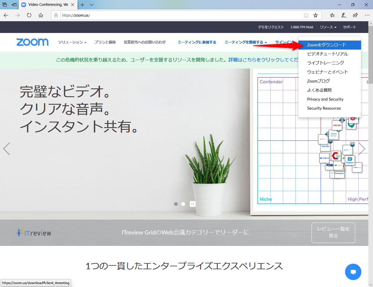Screen dimensions: 373x287
Task: Go to next carousel slide
Action: pyautogui.click(x=362, y=149)
